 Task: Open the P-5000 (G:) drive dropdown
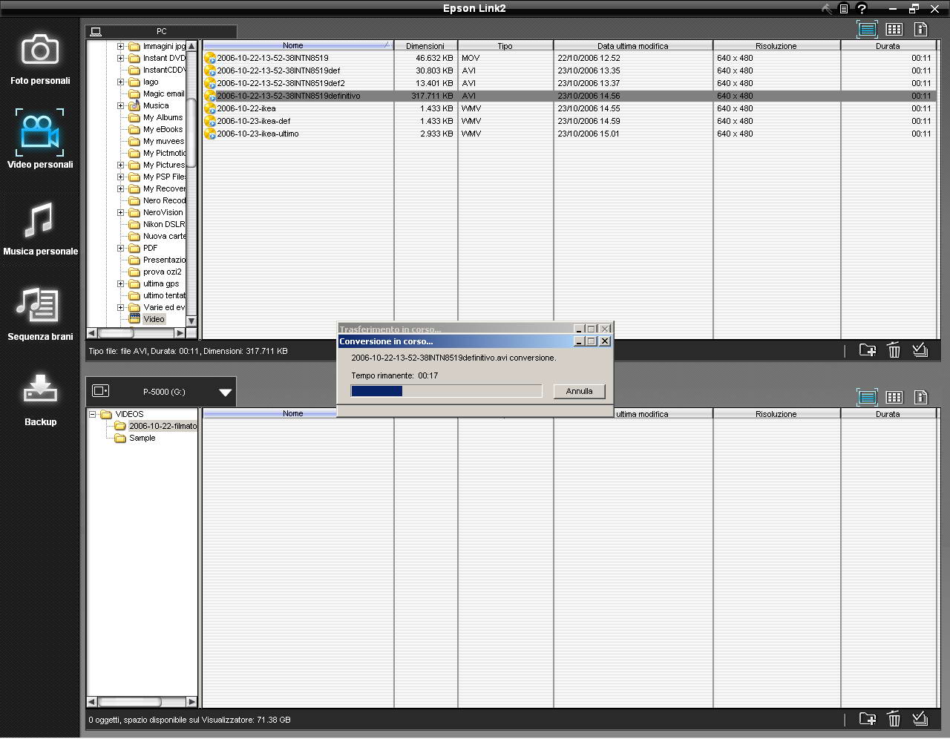226,392
